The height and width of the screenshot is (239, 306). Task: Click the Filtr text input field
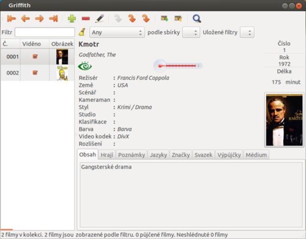pos(45,32)
